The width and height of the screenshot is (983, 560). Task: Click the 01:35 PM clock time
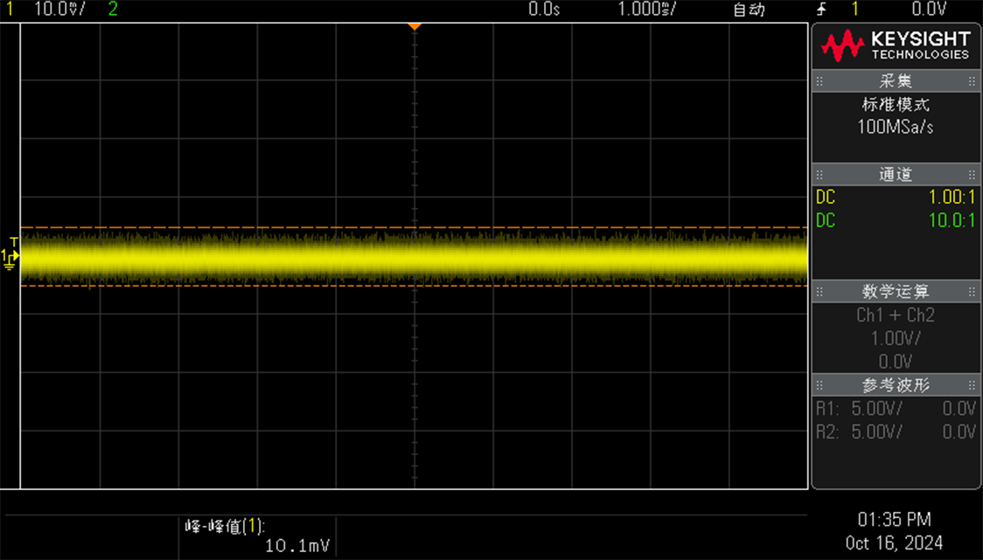click(x=895, y=520)
